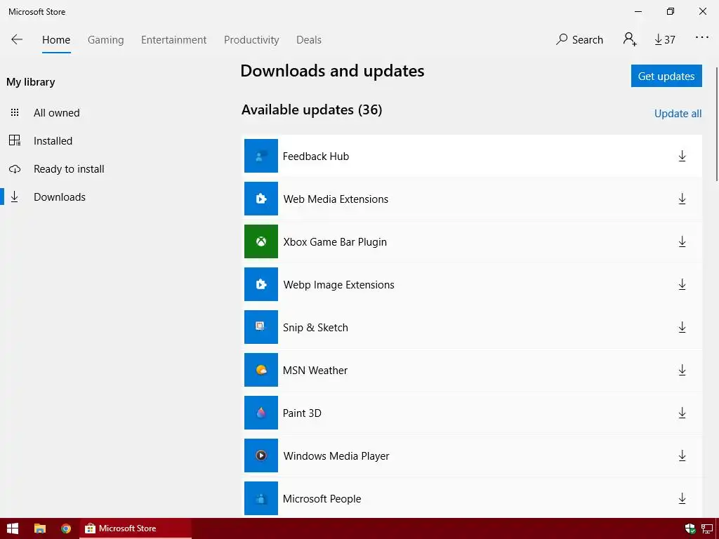Open the Productivity tab
Screen dimensions: 719x539
[251, 40]
